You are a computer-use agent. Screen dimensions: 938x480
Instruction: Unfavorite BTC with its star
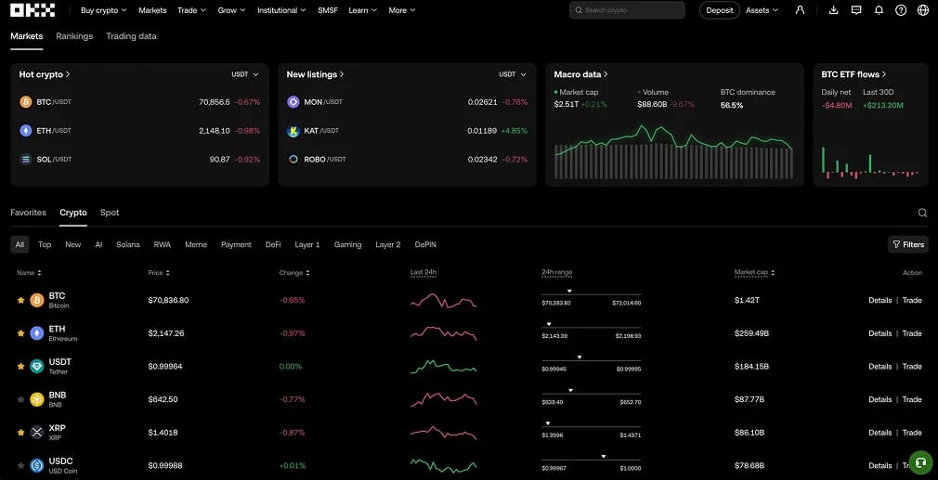point(21,300)
